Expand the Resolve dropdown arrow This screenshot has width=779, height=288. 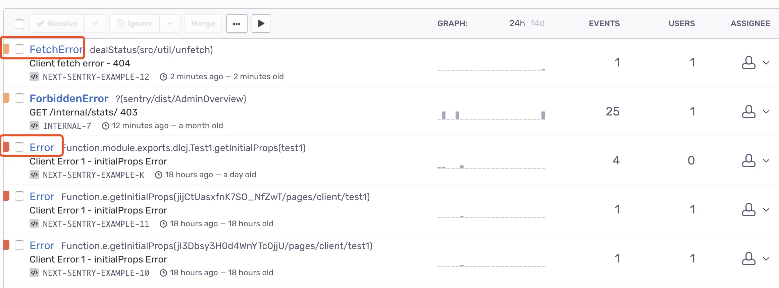[x=95, y=23]
